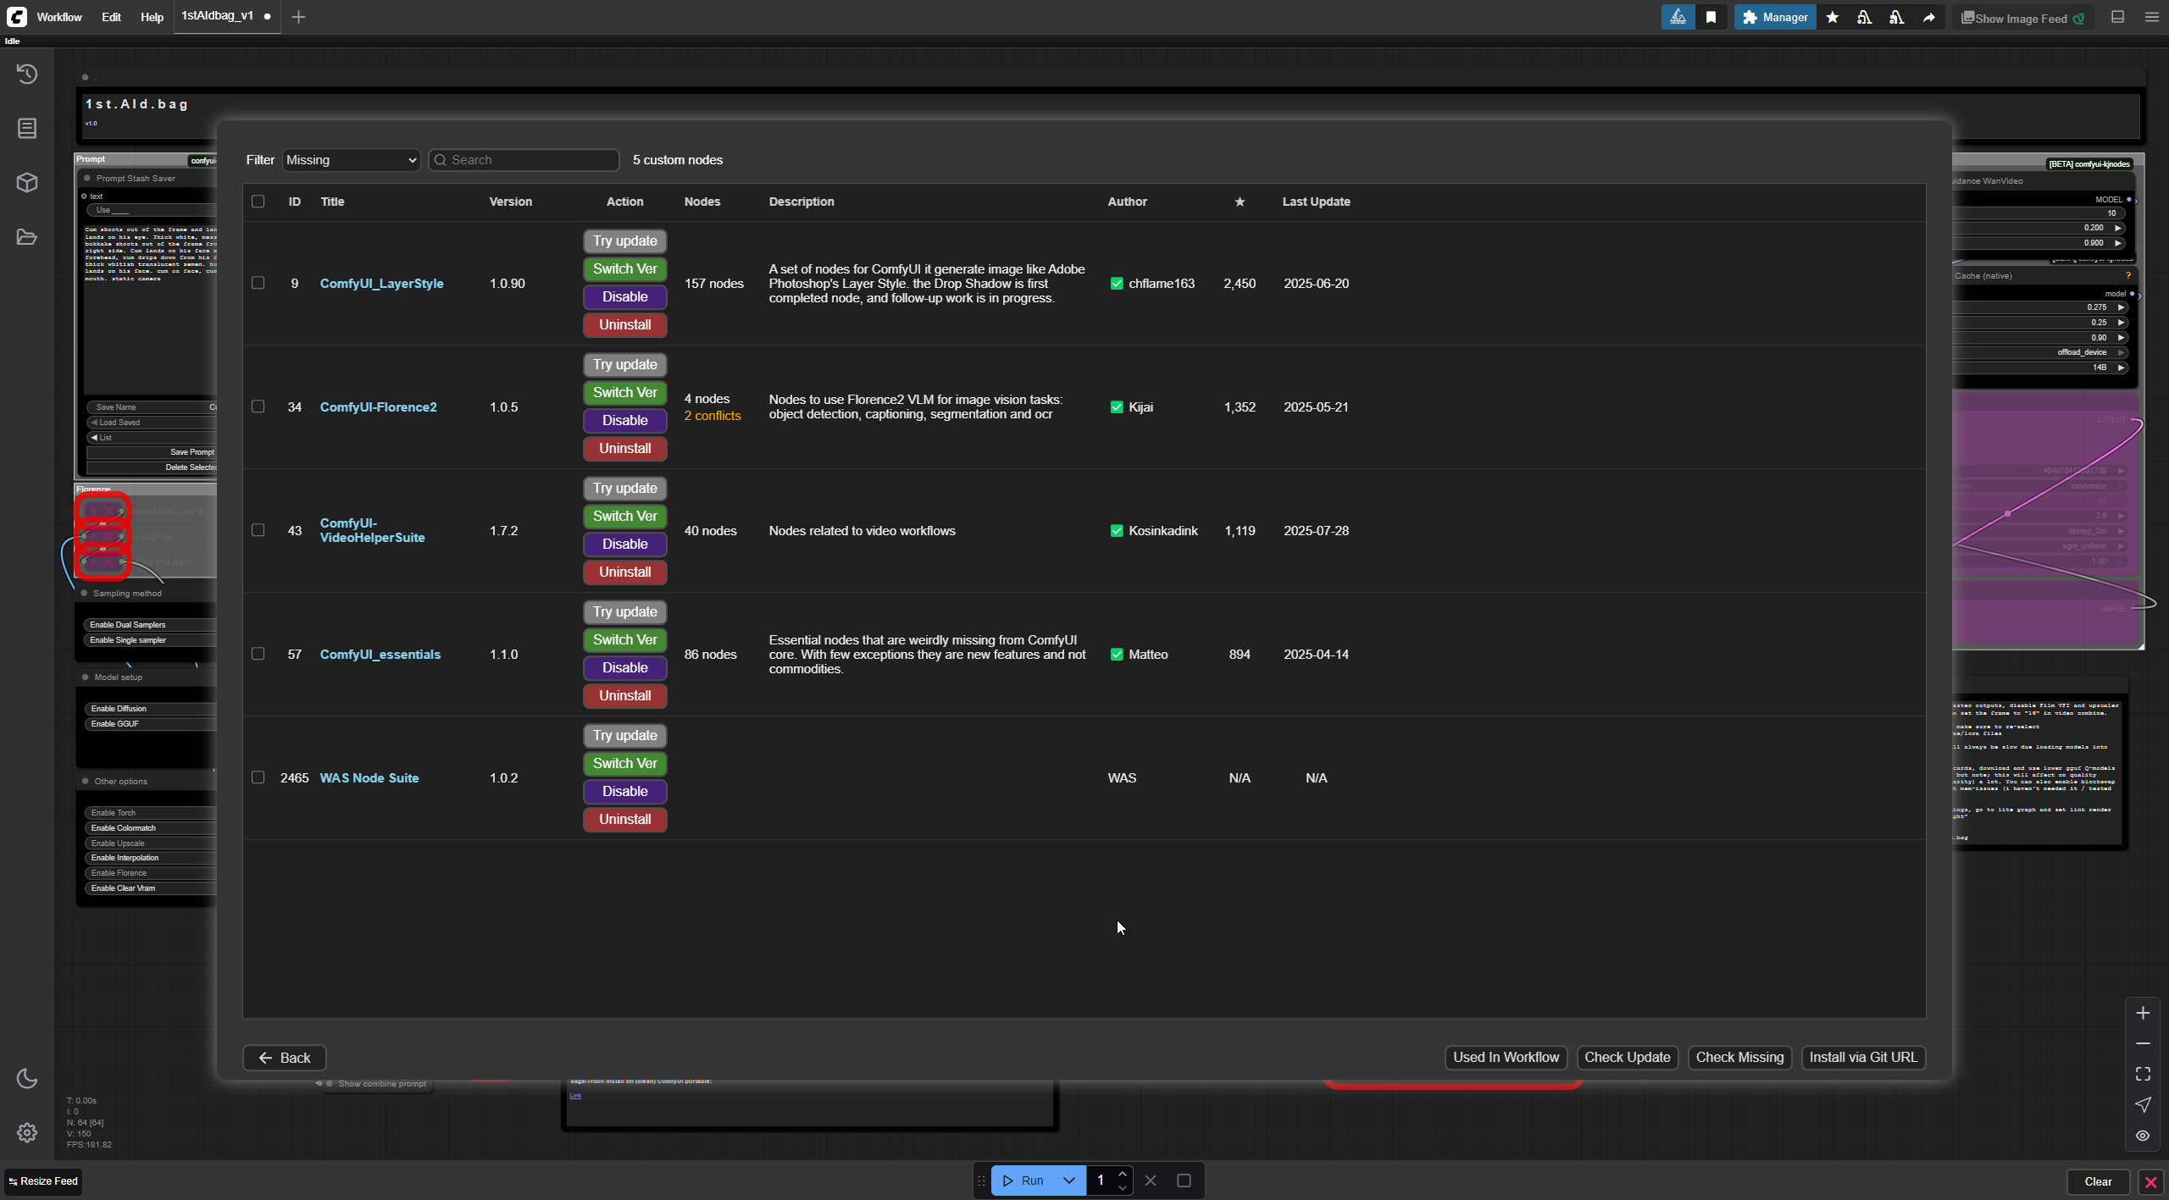Toggle link visibility eye icon
Screen dimensions: 2169x1200
(x=2143, y=1136)
